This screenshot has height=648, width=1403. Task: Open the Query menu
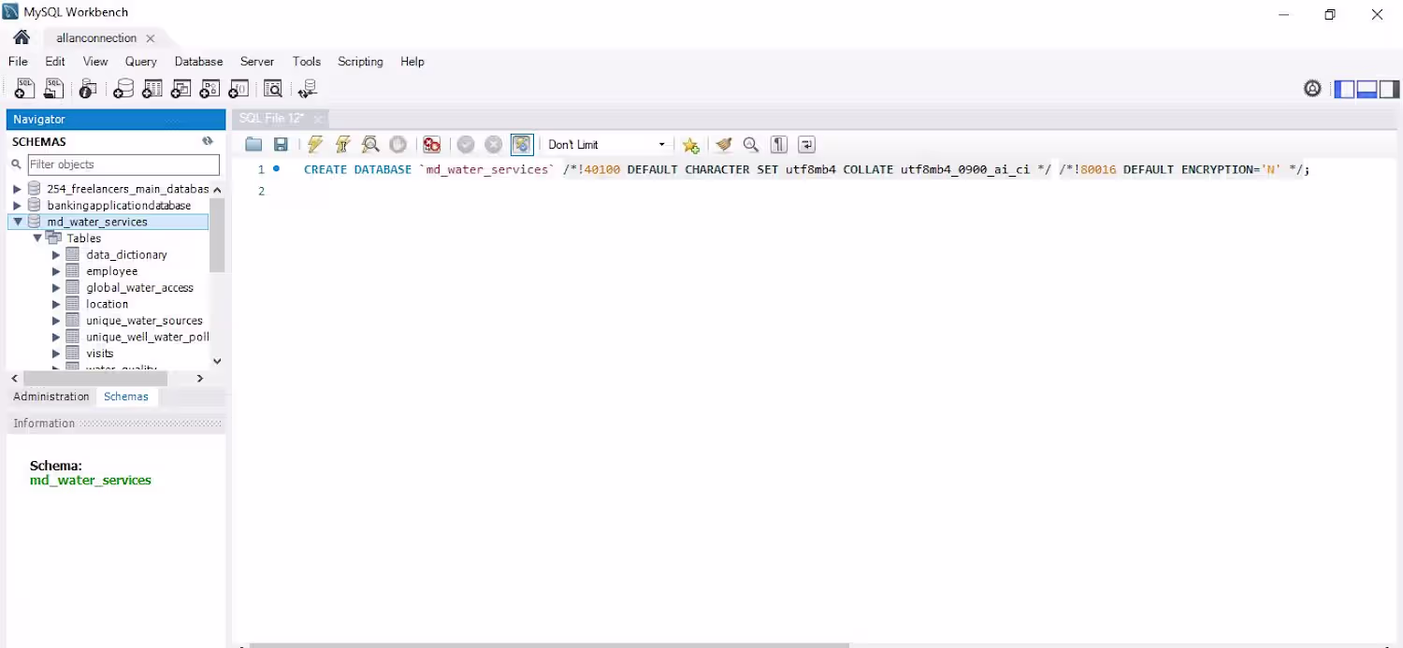coord(141,62)
